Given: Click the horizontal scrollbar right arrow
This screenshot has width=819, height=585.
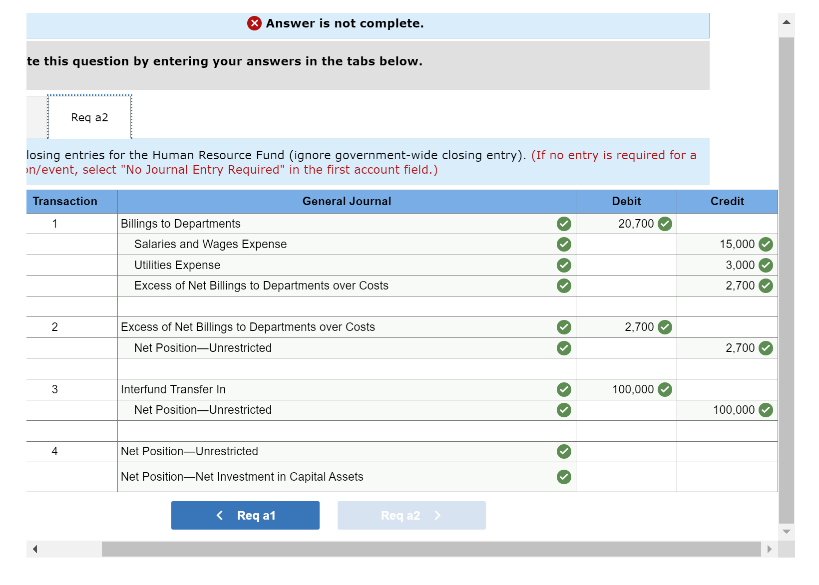Looking at the screenshot, I should tap(769, 549).
